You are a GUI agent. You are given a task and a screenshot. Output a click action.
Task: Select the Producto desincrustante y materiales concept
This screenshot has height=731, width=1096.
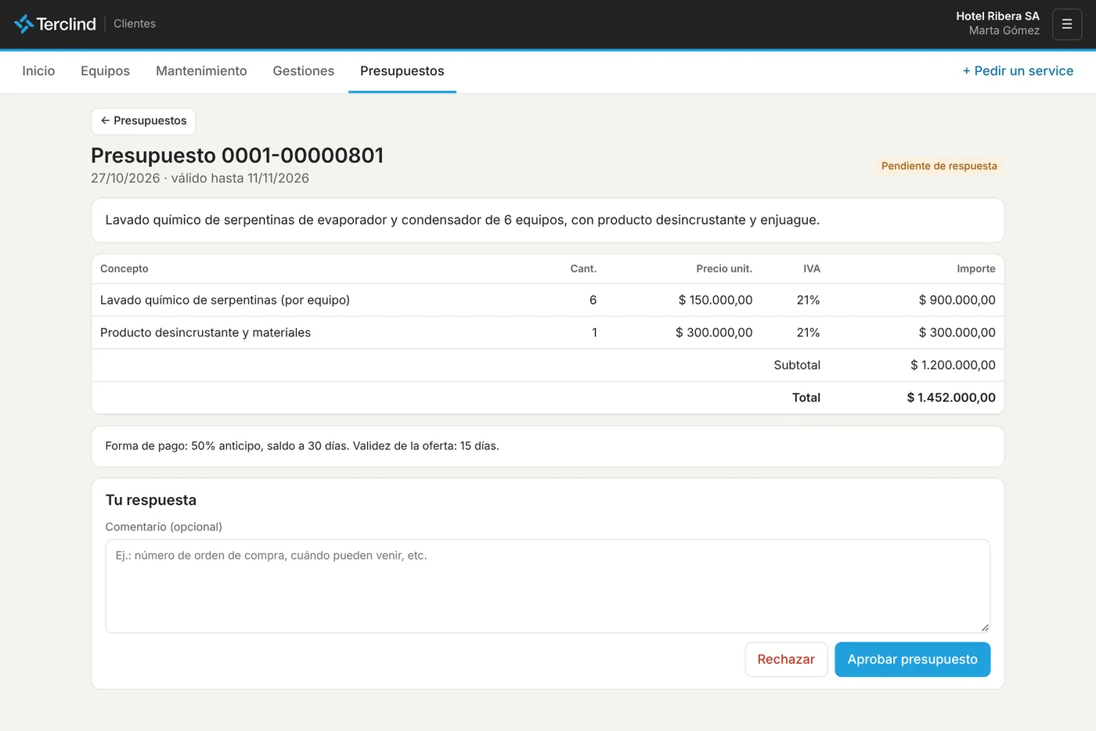pos(205,333)
